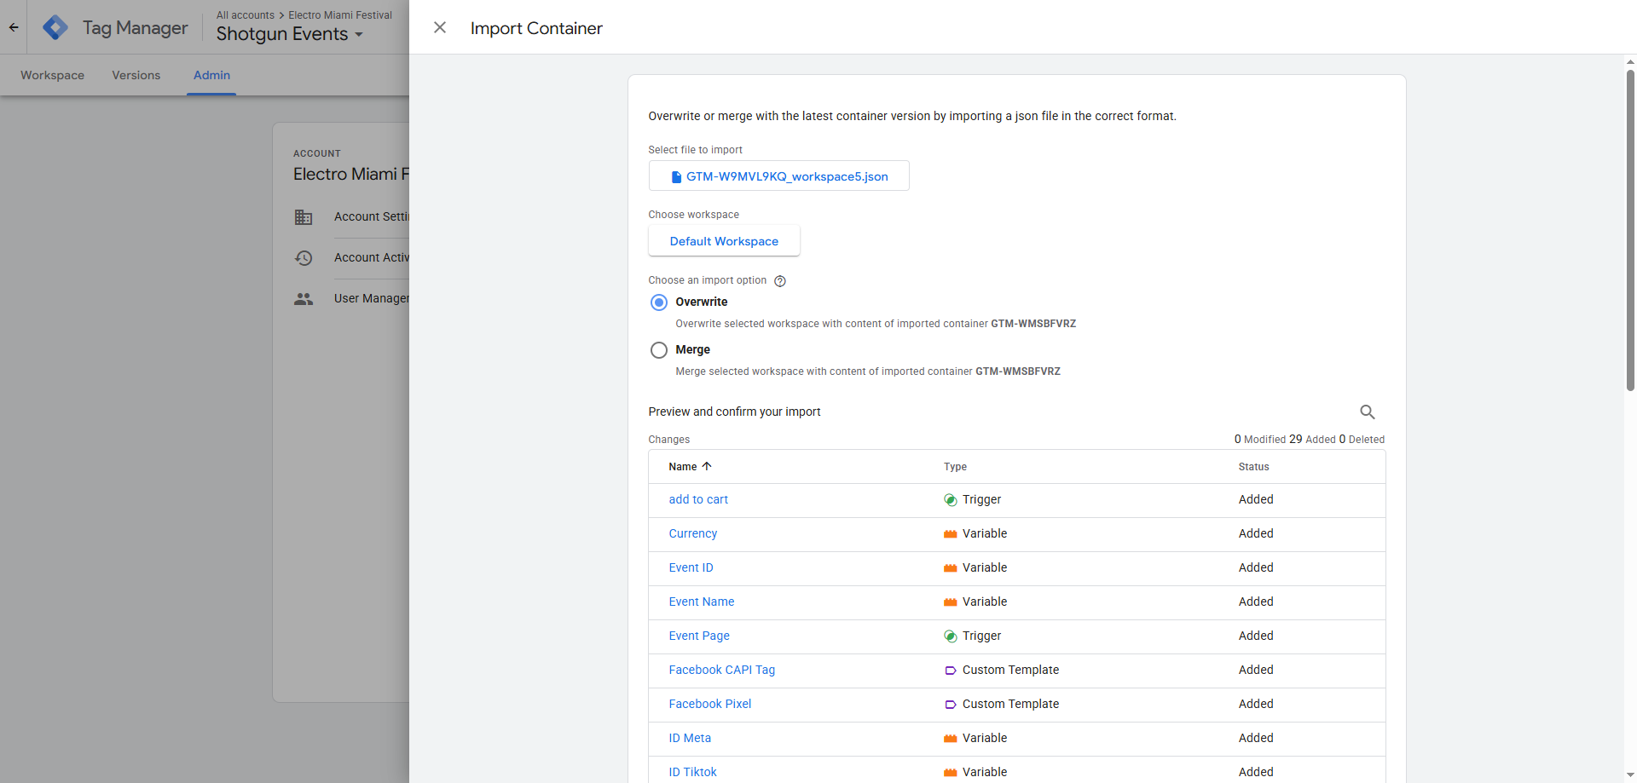Open the Shotgun Events container dropdown
Viewport: 1637px width, 783px height.
pyautogui.click(x=290, y=34)
